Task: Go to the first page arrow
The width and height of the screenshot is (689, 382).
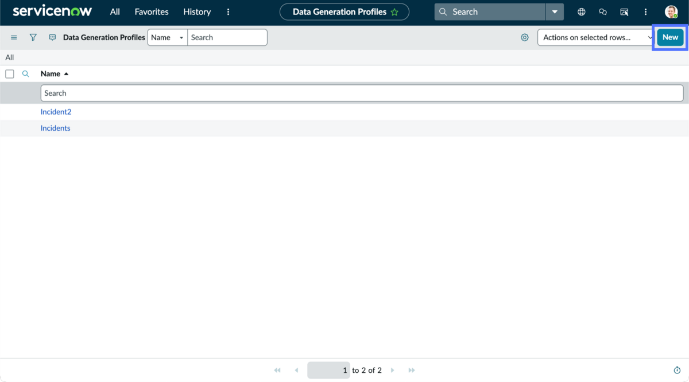Action: tap(277, 371)
